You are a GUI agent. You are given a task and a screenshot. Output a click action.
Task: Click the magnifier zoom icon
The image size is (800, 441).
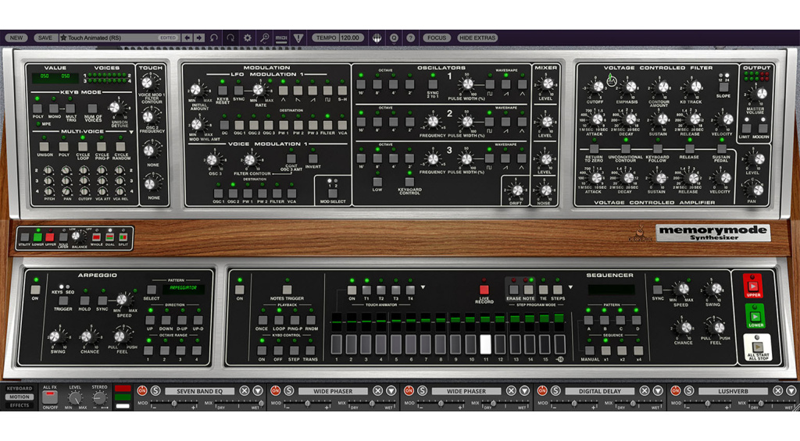(264, 37)
